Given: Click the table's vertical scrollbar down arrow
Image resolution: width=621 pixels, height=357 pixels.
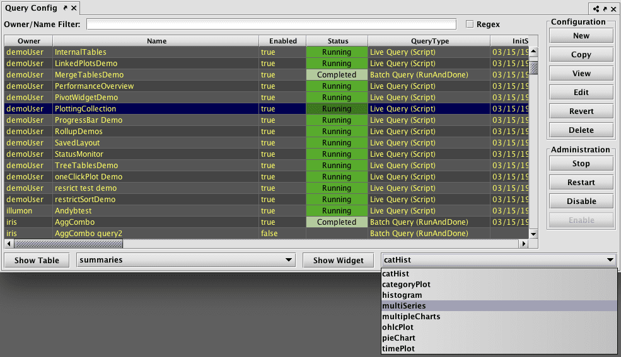Looking at the screenshot, I should pyautogui.click(x=533, y=234).
